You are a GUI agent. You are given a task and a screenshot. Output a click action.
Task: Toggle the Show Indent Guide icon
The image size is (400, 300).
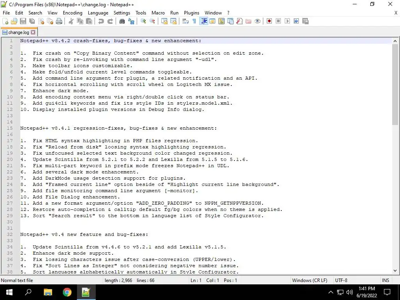point(204,21)
